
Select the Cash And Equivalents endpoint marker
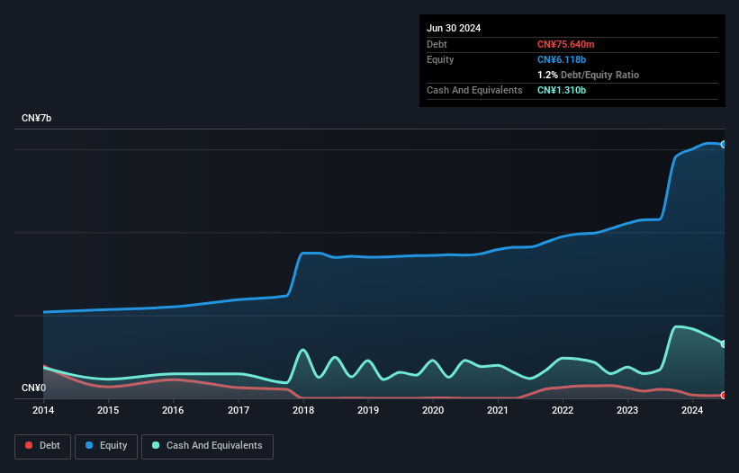724,344
